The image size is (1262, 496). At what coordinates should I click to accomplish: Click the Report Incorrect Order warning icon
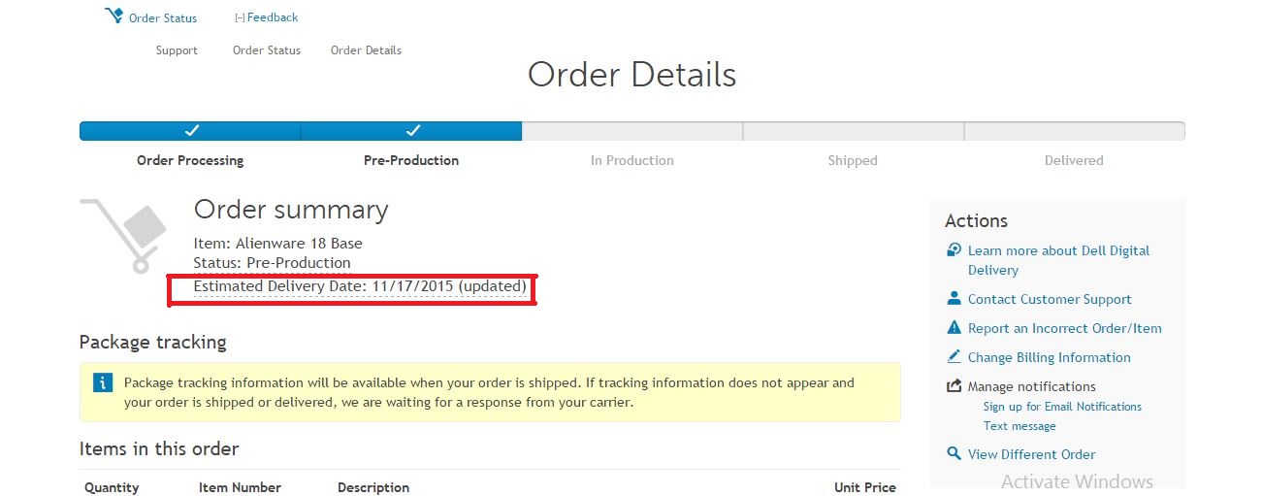coord(954,328)
